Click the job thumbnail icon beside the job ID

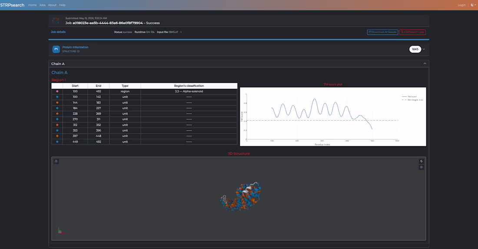56,21
